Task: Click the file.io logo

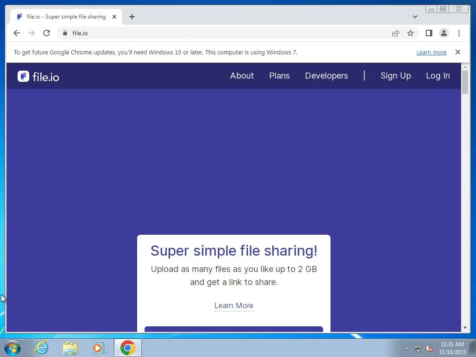Action: pos(38,77)
